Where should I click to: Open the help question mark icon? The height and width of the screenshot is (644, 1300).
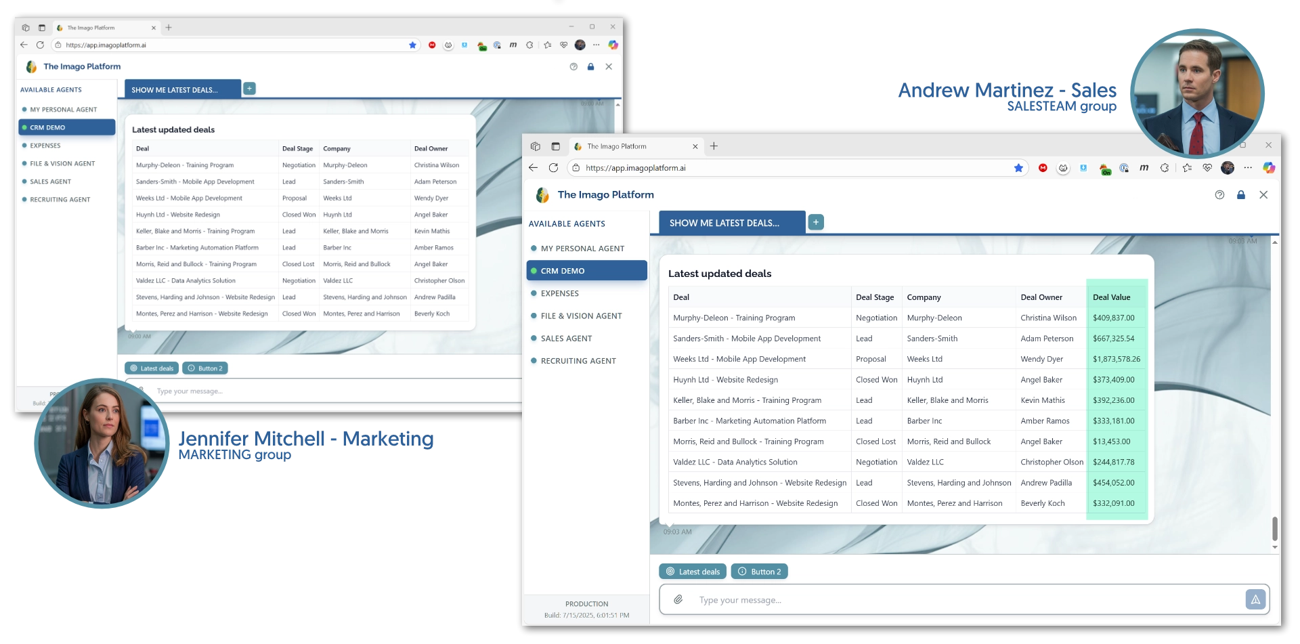click(x=1219, y=195)
